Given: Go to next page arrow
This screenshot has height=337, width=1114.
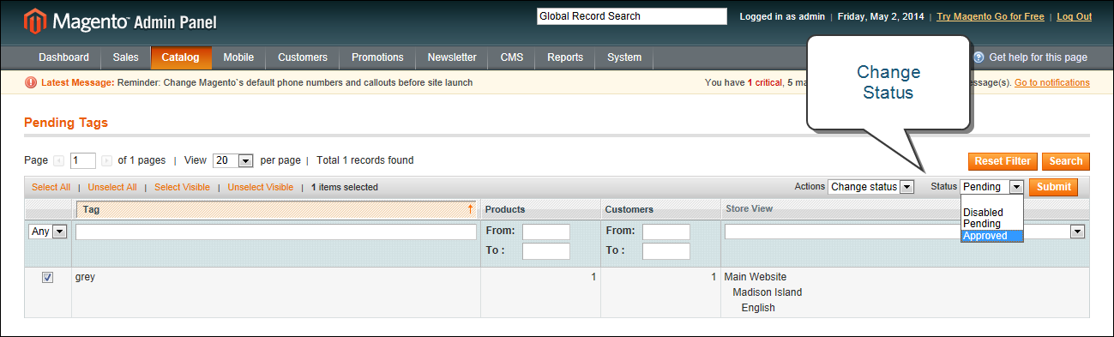Looking at the screenshot, I should [107, 160].
